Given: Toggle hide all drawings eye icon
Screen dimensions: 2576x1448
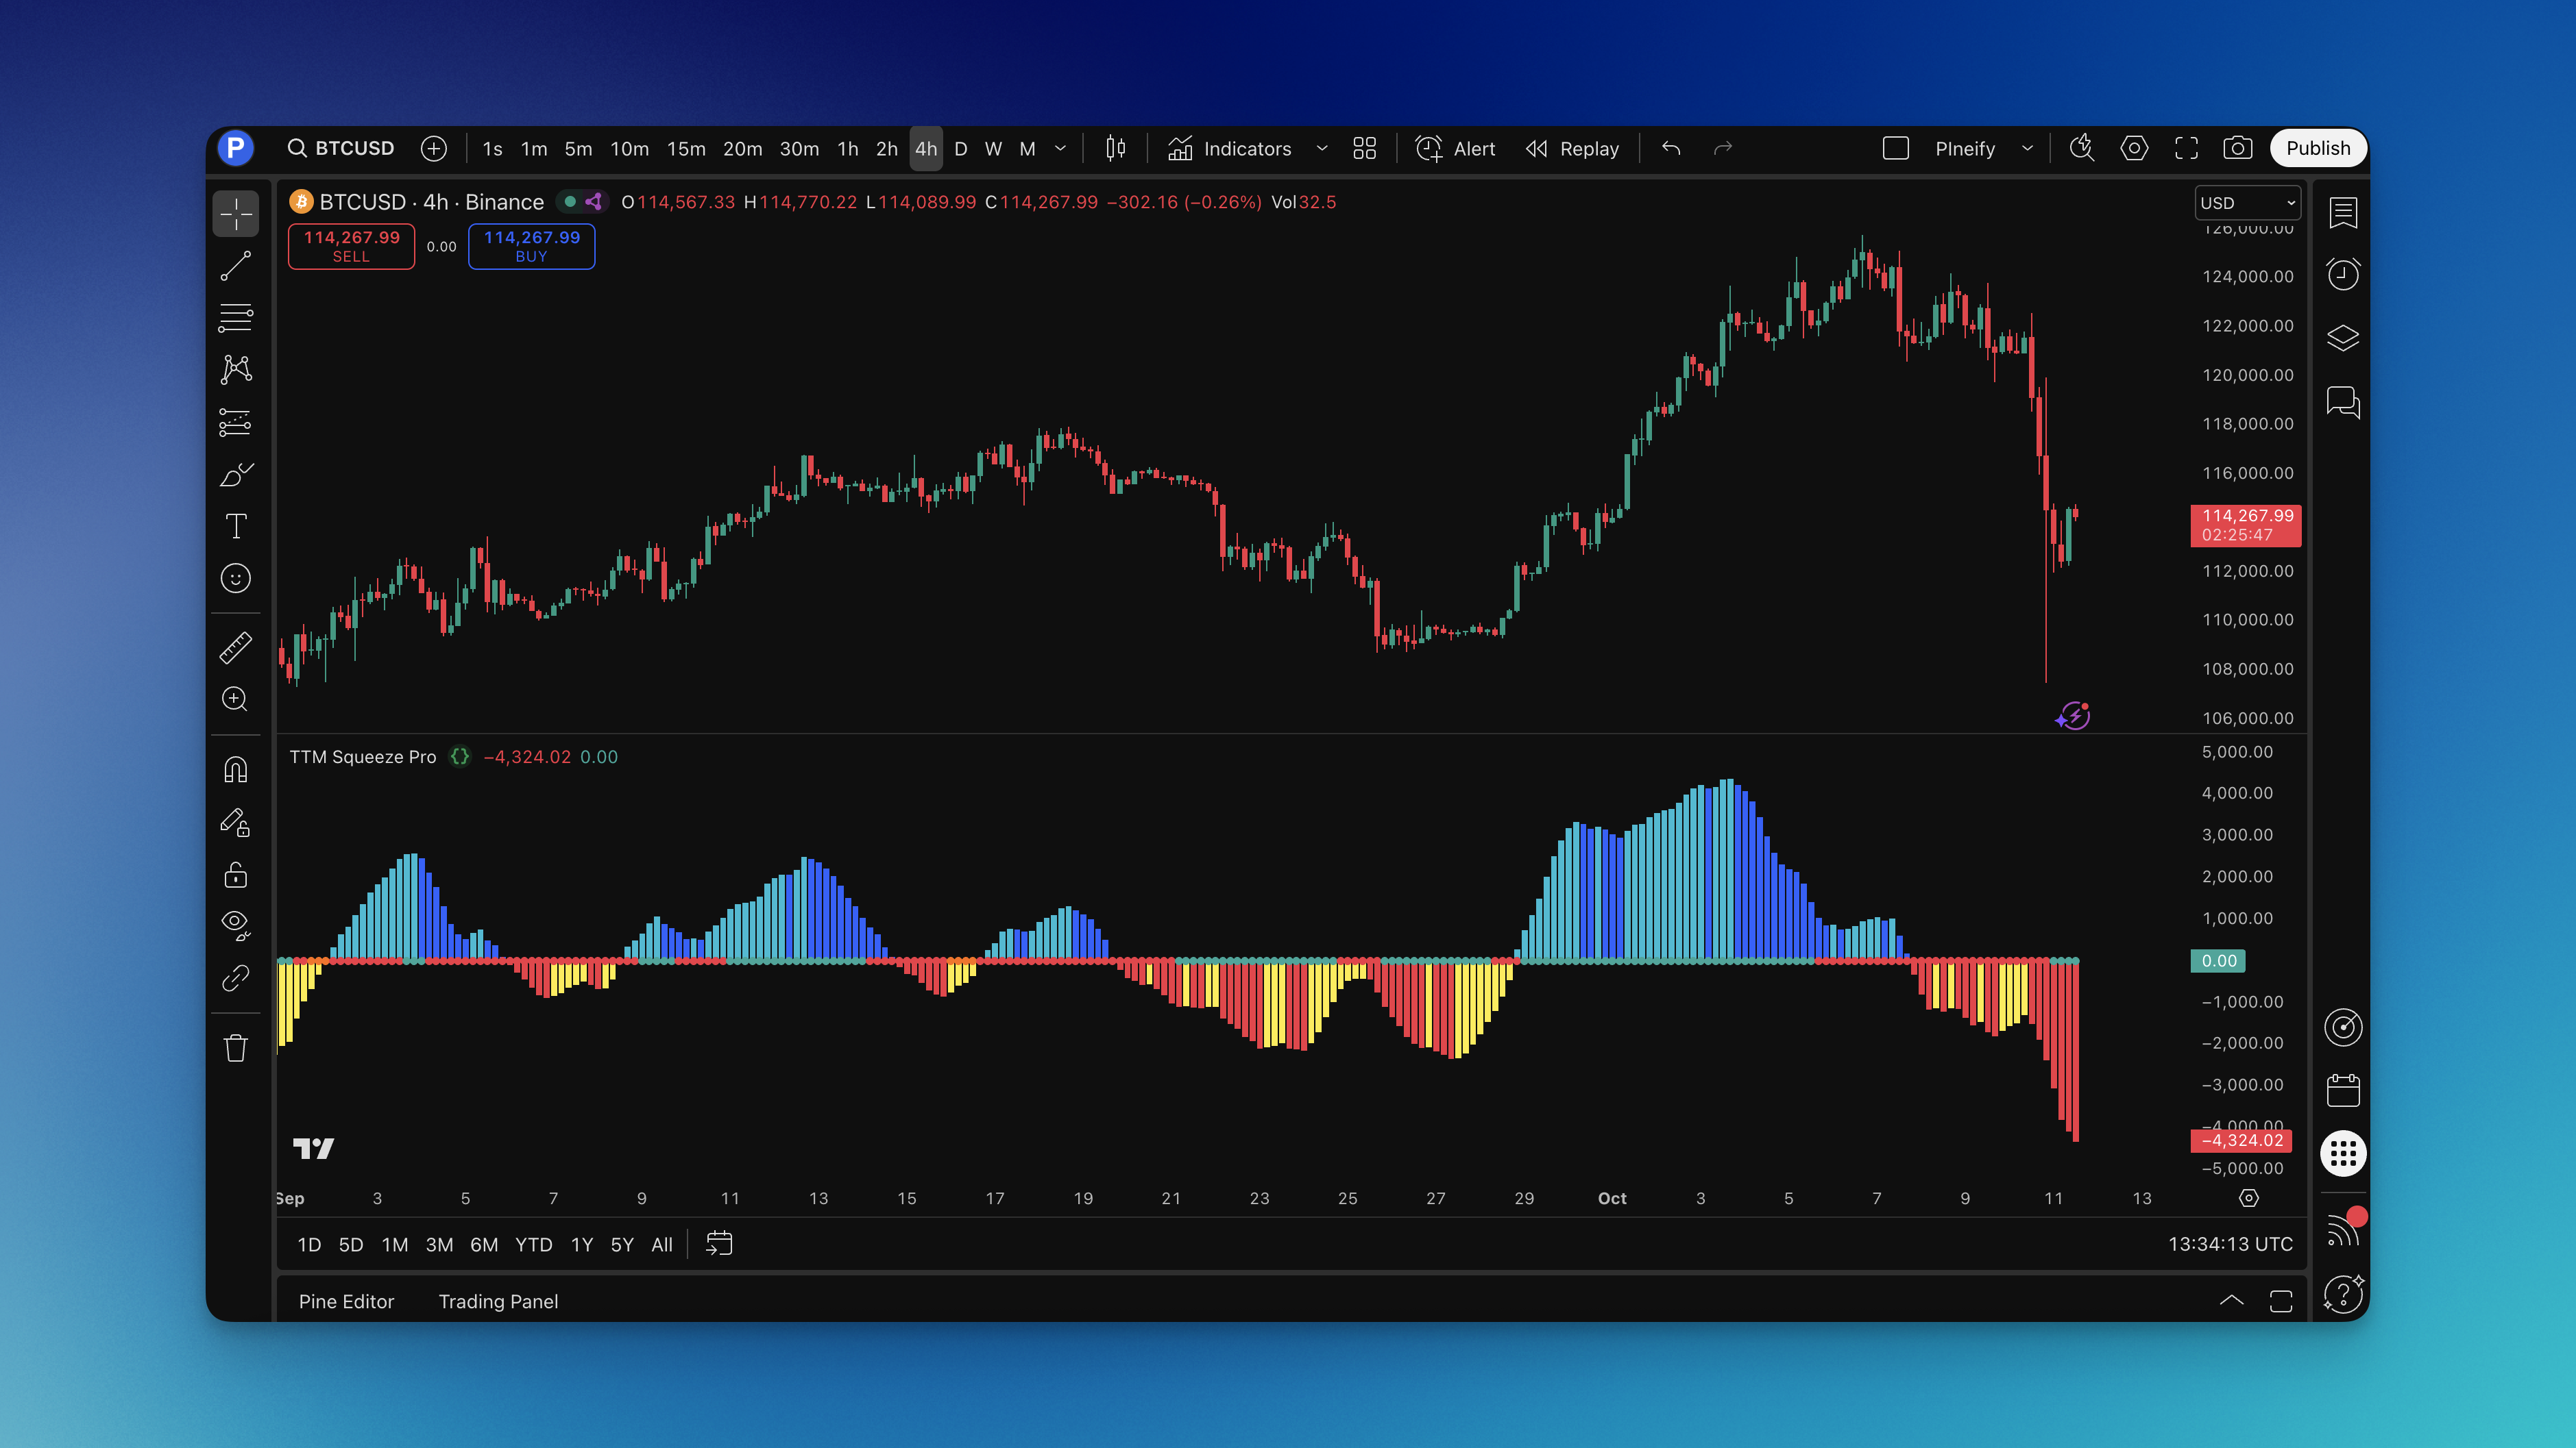Looking at the screenshot, I should coord(236,925).
